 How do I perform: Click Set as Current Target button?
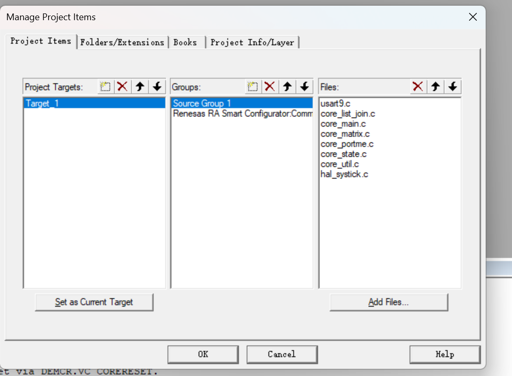point(94,302)
